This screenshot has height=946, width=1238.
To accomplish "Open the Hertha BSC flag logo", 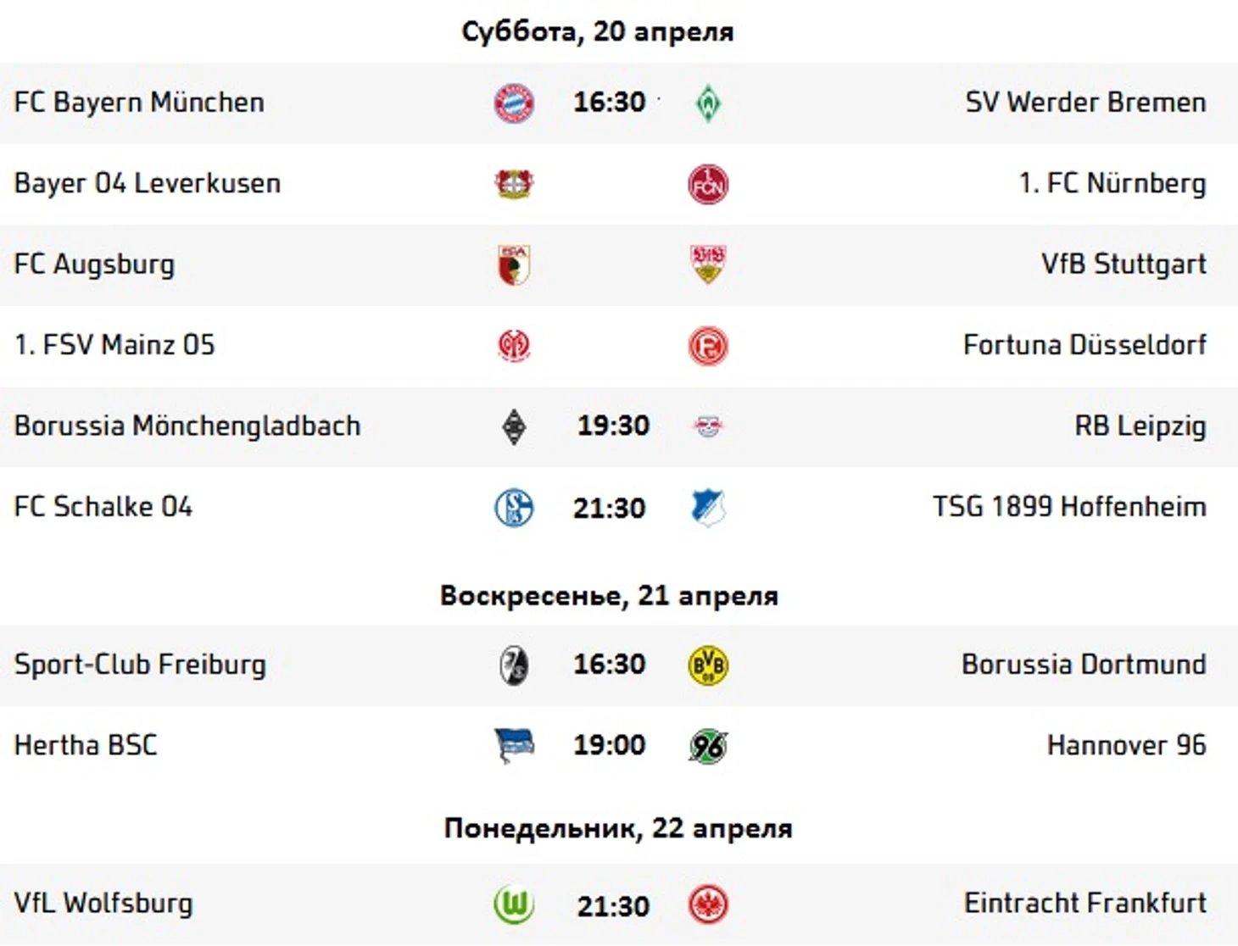I will coord(514,746).
